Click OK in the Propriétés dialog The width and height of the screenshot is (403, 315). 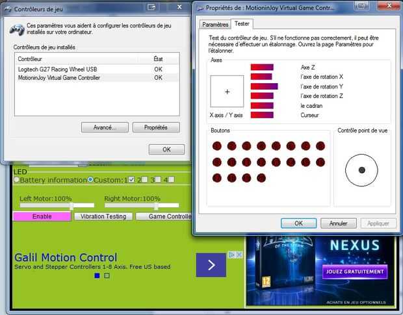click(298, 223)
